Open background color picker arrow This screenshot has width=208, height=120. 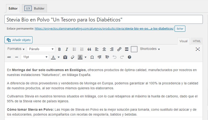point(86,57)
